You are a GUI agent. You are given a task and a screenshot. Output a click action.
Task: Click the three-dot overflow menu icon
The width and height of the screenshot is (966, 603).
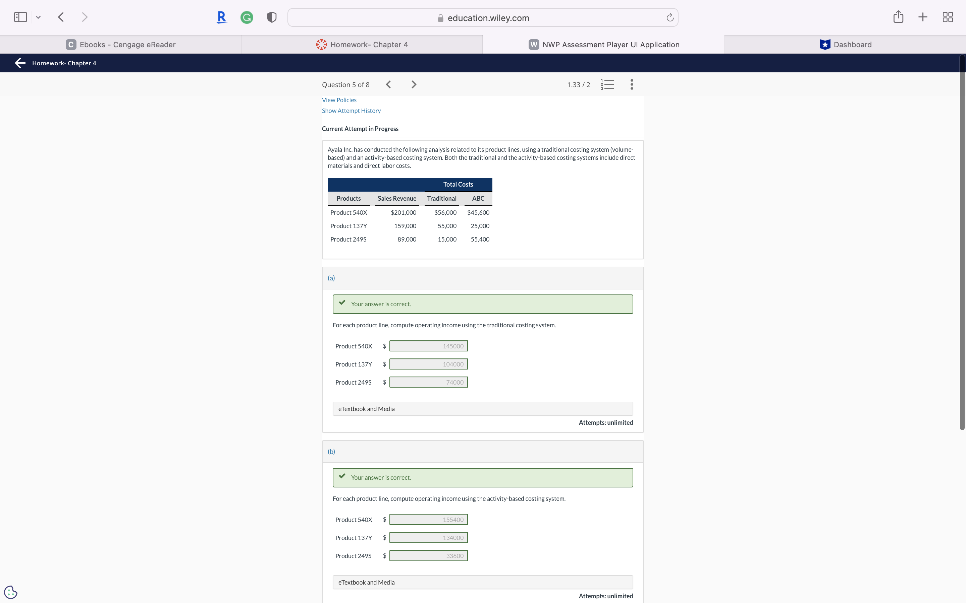tap(632, 85)
